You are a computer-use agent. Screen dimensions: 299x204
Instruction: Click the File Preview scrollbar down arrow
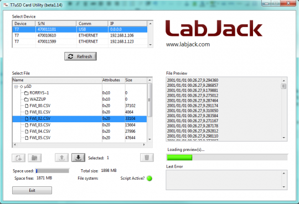point(283,138)
